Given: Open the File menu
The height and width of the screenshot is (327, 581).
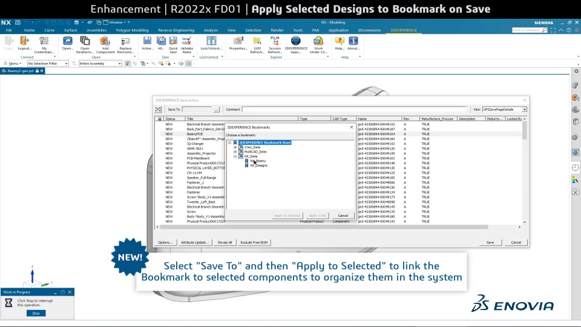Looking at the screenshot, I should point(9,30).
